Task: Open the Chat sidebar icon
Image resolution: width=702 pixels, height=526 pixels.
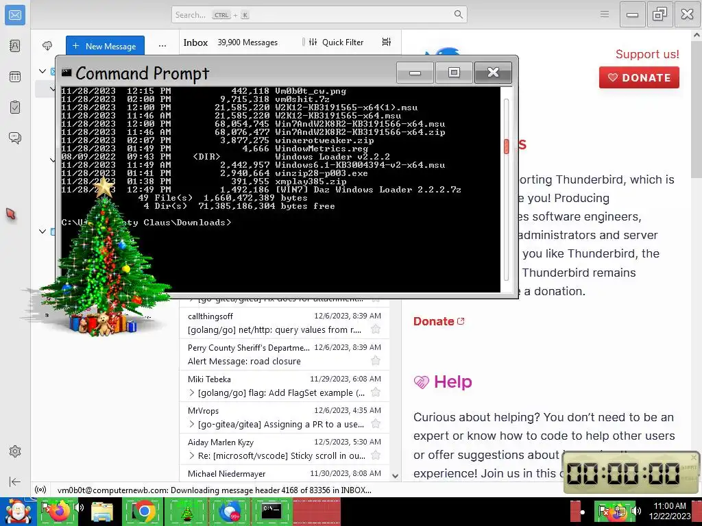Action: pos(15,138)
